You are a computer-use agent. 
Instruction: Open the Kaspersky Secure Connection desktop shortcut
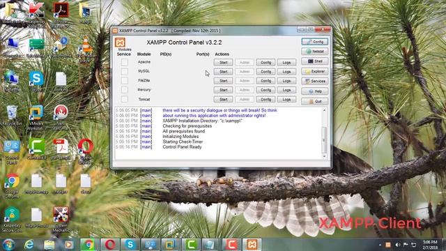(12, 220)
